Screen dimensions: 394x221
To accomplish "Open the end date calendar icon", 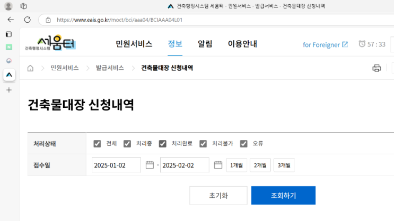I will click(x=218, y=165).
